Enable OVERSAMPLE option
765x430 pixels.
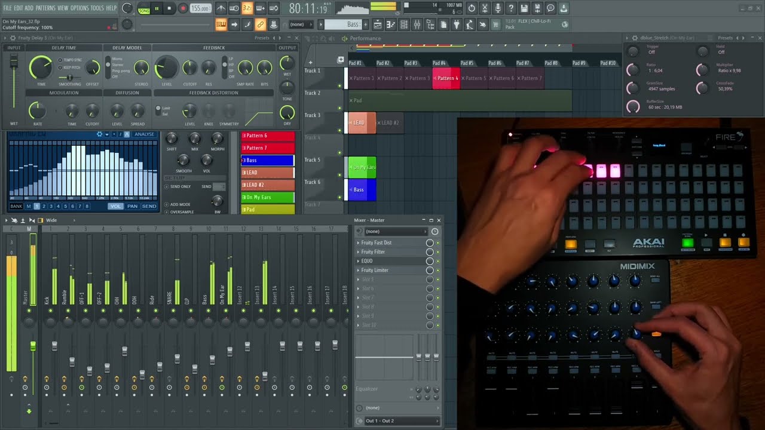[x=166, y=212]
